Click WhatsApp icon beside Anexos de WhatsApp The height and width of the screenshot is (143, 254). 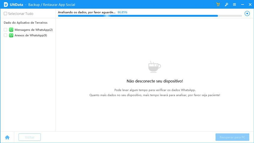(x=11, y=35)
